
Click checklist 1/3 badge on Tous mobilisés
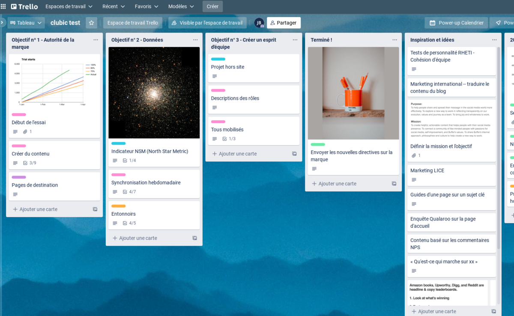coord(229,139)
